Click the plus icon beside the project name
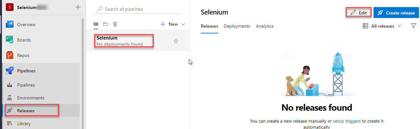 pos(77,7)
